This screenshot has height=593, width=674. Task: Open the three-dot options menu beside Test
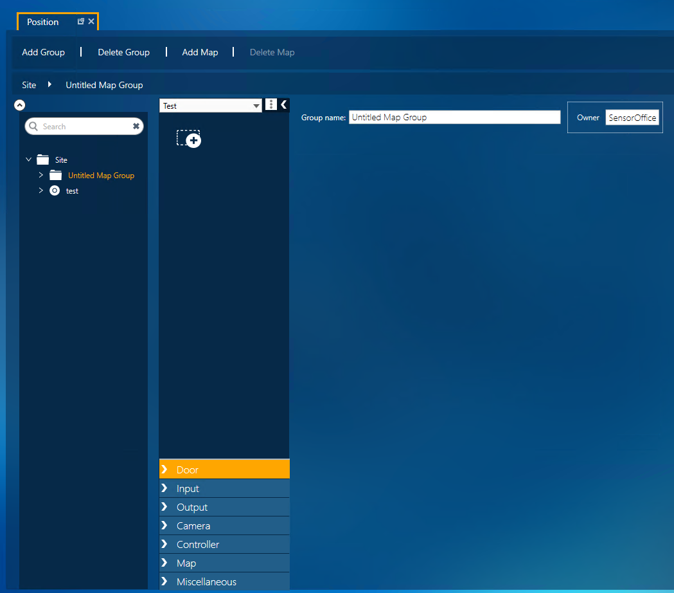coord(270,105)
